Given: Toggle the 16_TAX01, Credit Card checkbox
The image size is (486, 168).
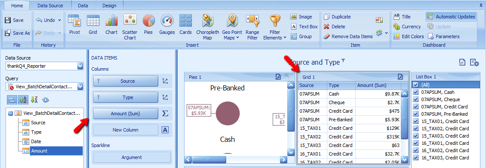Looking at the screenshot, I should tap(416, 143).
